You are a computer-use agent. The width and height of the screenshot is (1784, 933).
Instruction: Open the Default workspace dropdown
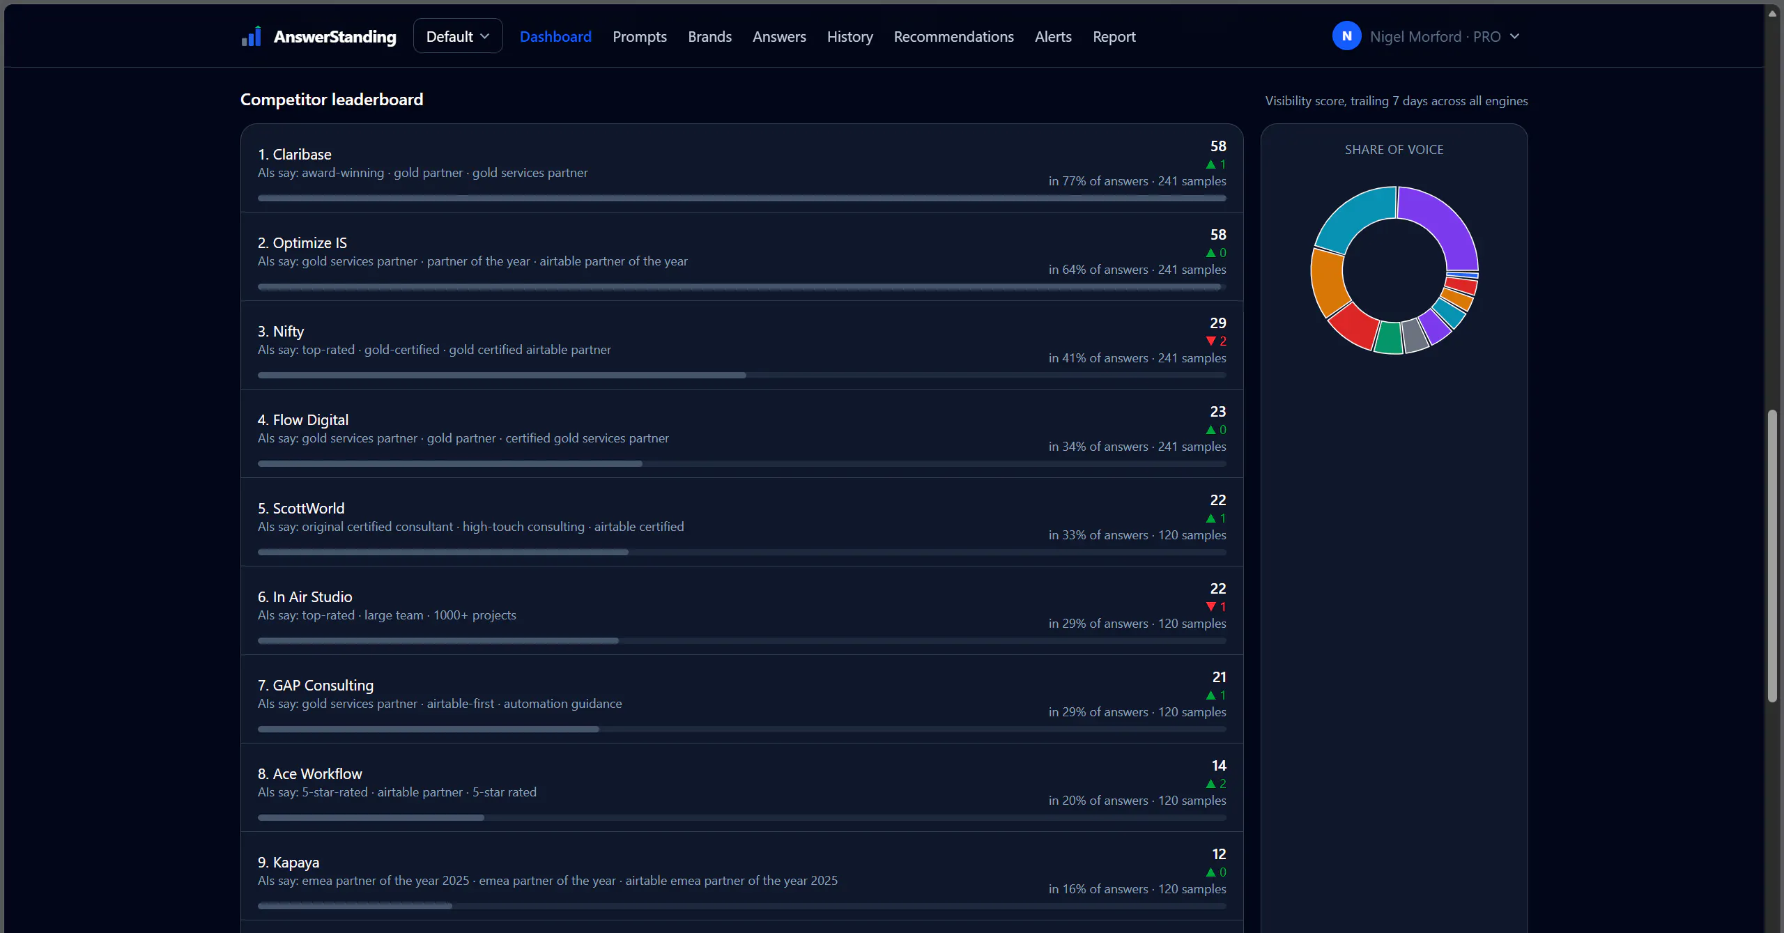click(458, 36)
